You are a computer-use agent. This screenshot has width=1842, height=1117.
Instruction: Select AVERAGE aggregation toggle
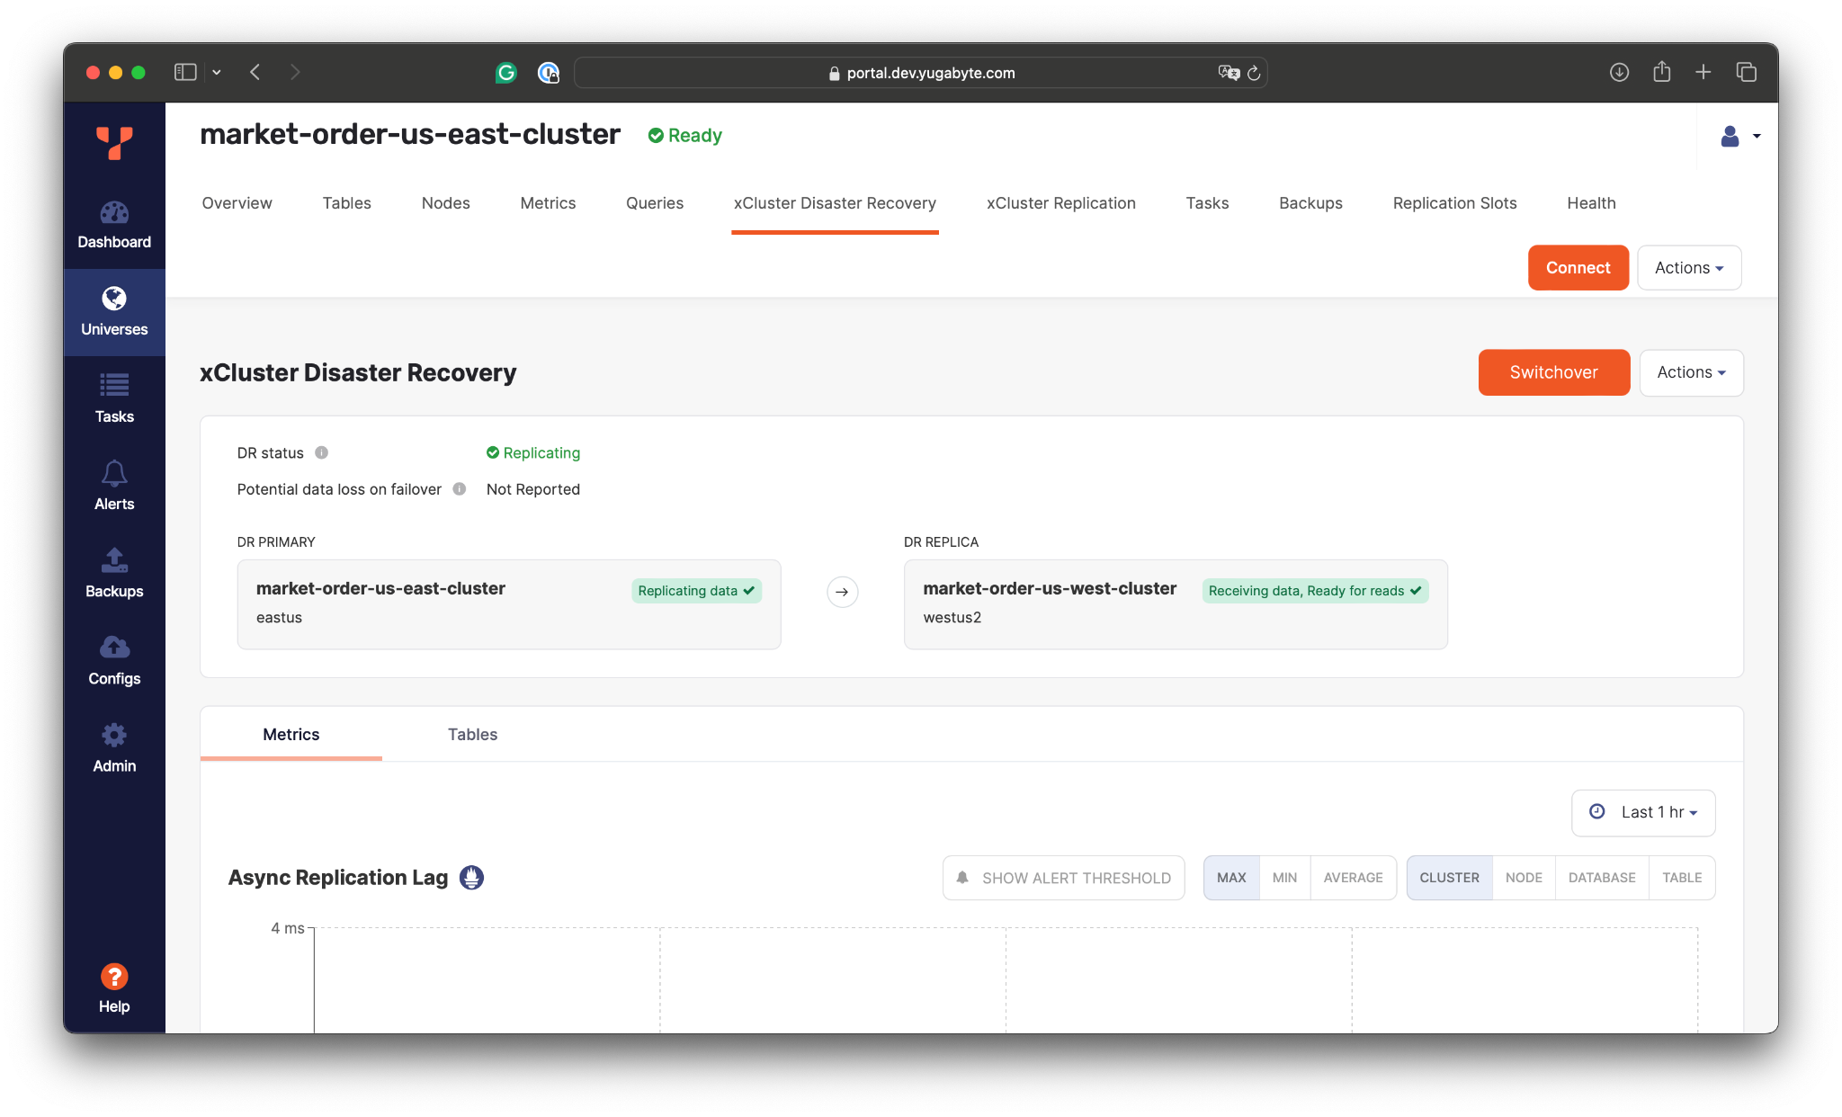(1353, 878)
